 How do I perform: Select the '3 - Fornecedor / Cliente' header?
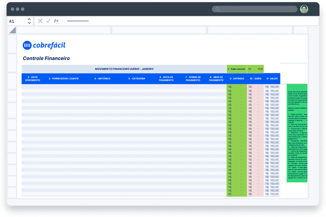[x=64, y=78]
